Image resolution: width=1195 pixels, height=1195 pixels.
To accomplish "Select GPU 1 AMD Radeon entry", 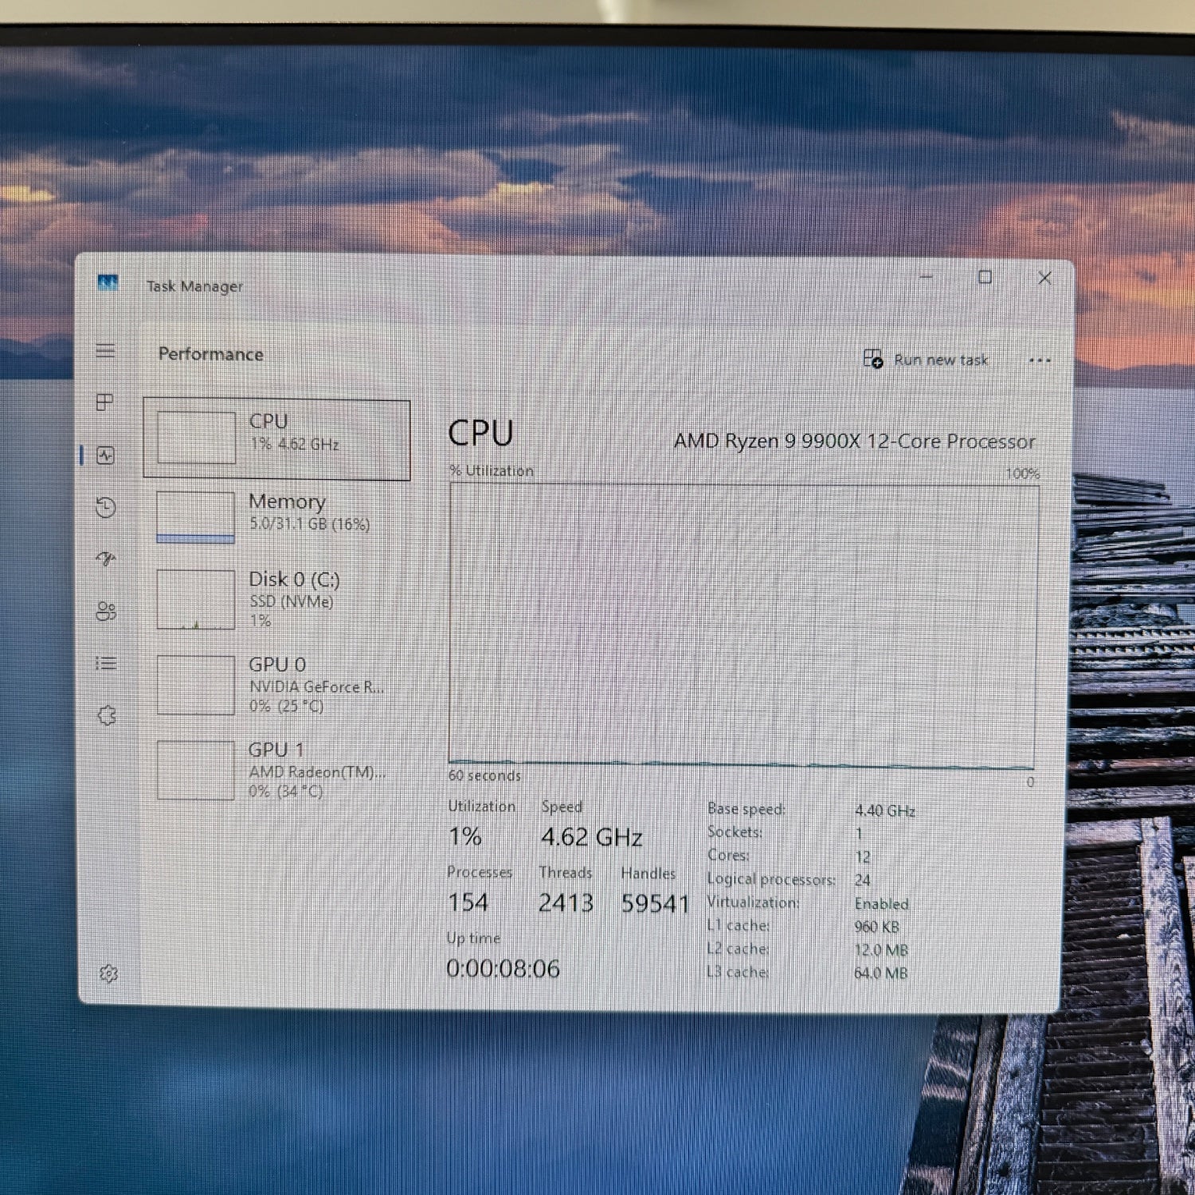I will (277, 770).
